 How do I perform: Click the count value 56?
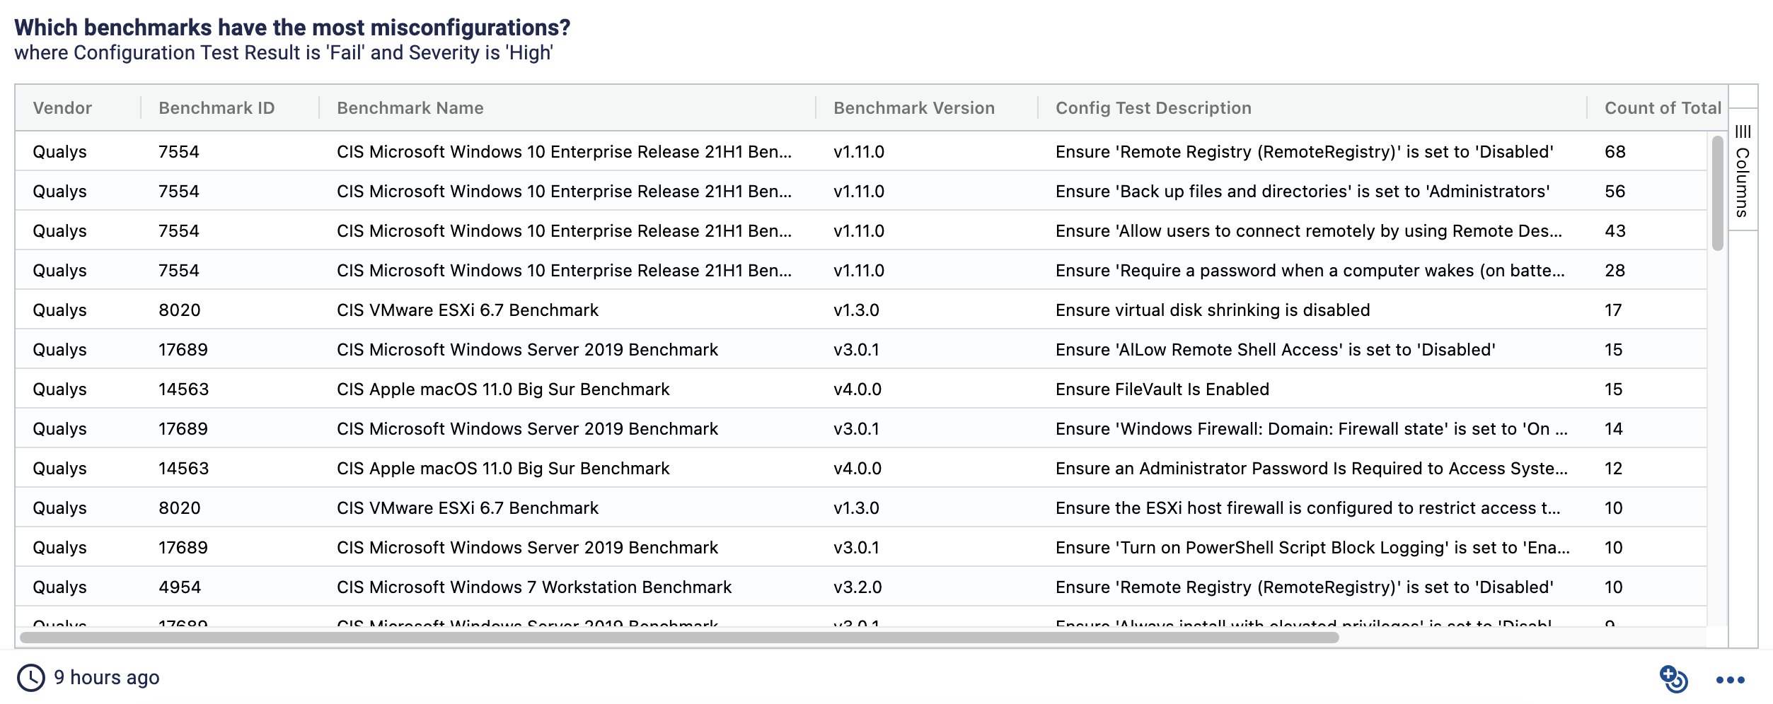(1615, 192)
